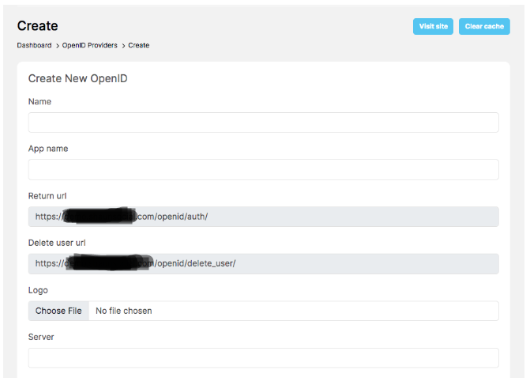Click the 'App name' label text
The width and height of the screenshot is (530, 385).
coord(48,149)
